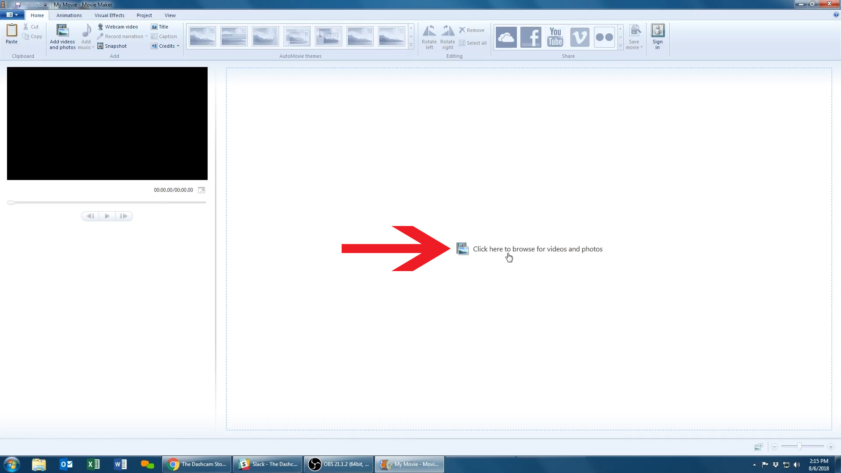Open the Credits dropdown arrow

(x=178, y=46)
